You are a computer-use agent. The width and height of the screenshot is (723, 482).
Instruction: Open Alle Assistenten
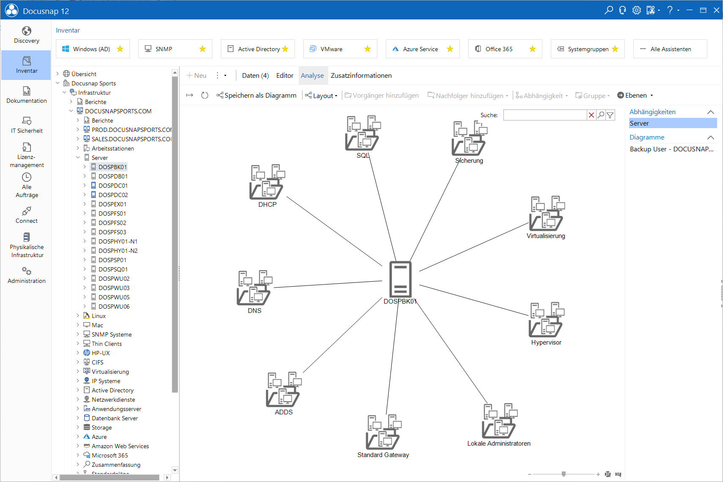click(670, 49)
